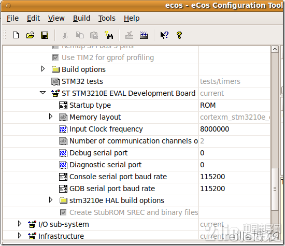Open the Tools menu
285x246 pixels.
tap(107, 18)
